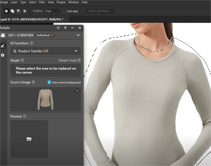Viewport: 211px width, 166px height.
Task: Click the 'Please select the area' target box
Action: click(x=46, y=70)
